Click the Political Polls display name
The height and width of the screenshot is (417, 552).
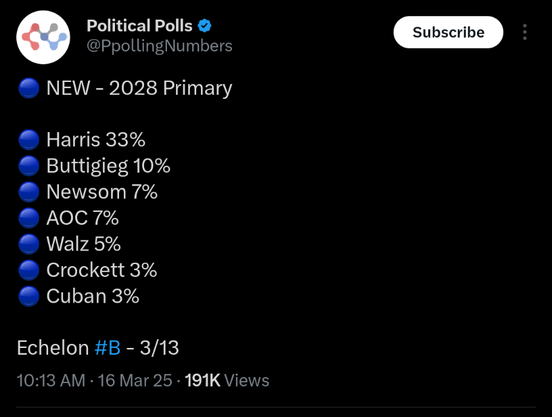point(139,26)
